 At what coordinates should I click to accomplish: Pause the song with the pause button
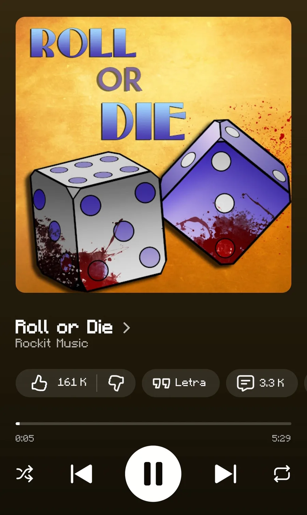pos(153,474)
